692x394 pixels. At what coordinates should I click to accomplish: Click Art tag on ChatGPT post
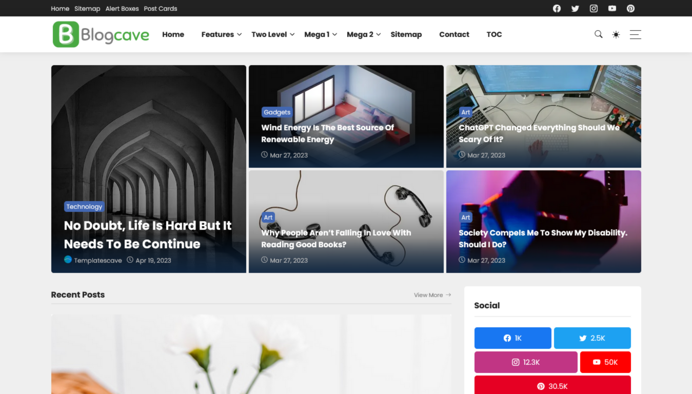point(465,112)
